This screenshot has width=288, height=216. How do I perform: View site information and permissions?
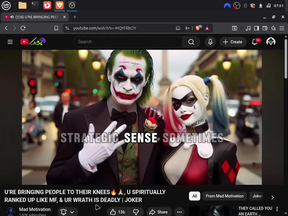[67, 28]
